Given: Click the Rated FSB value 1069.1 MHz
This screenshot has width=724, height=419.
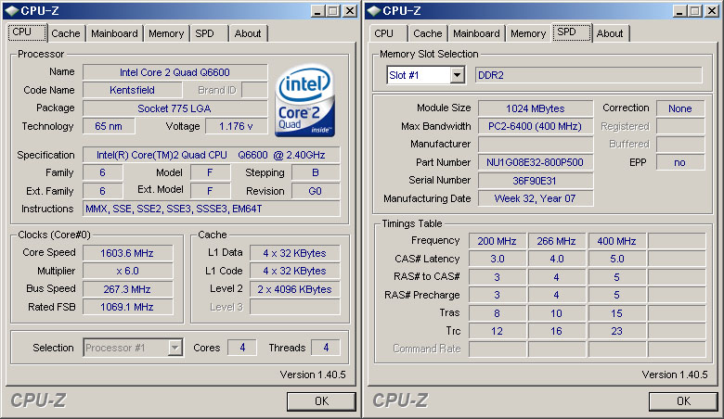Looking at the screenshot, I should pyautogui.click(x=127, y=307).
